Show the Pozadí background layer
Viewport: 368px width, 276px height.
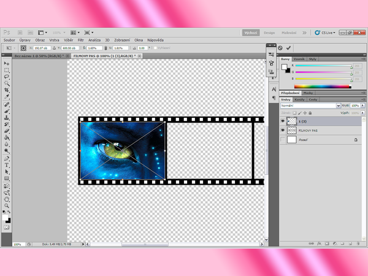pyautogui.click(x=283, y=140)
